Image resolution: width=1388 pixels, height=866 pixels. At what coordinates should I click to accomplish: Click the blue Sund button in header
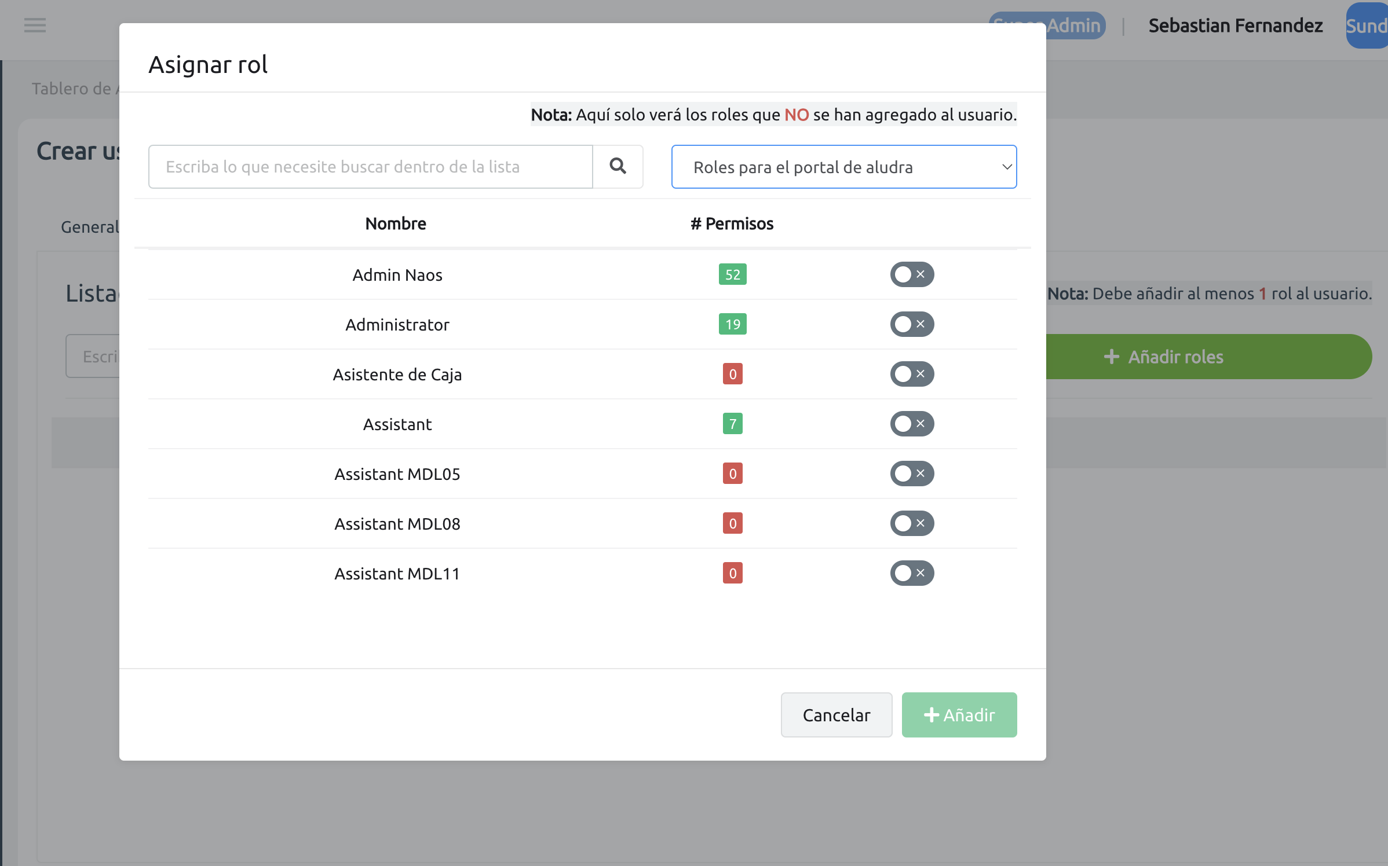(x=1367, y=25)
